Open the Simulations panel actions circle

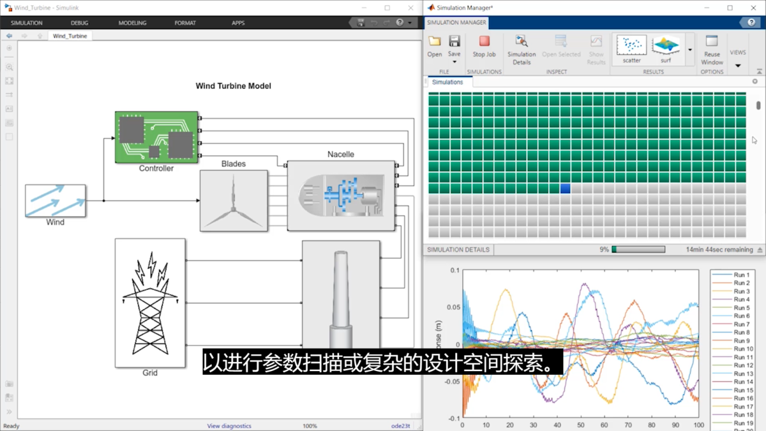pos(755,82)
